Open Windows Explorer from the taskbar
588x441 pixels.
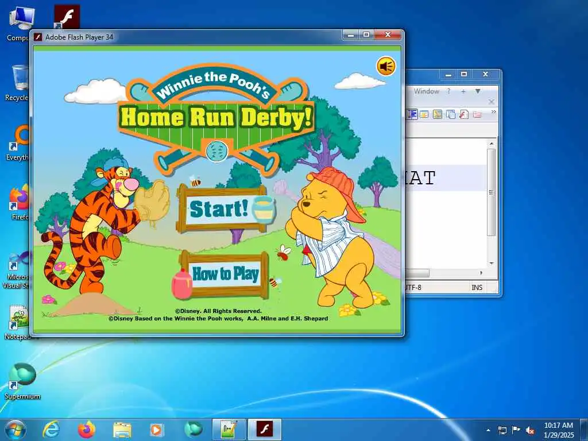(122, 430)
